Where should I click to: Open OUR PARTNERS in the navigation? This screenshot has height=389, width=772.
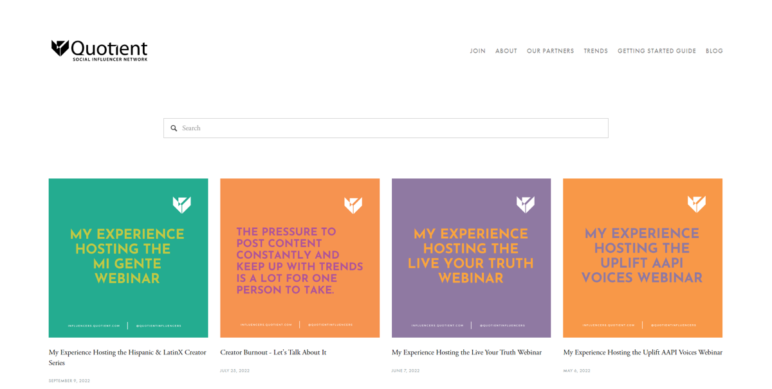tap(550, 51)
